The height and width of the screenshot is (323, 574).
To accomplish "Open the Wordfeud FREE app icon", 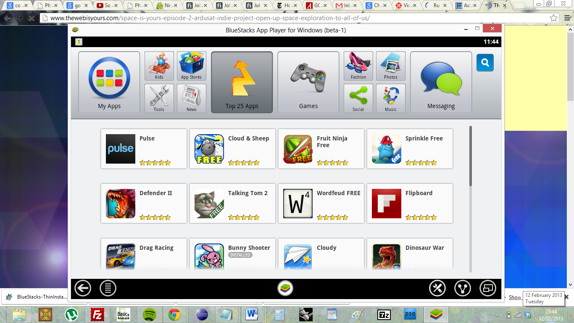I will [x=298, y=204].
